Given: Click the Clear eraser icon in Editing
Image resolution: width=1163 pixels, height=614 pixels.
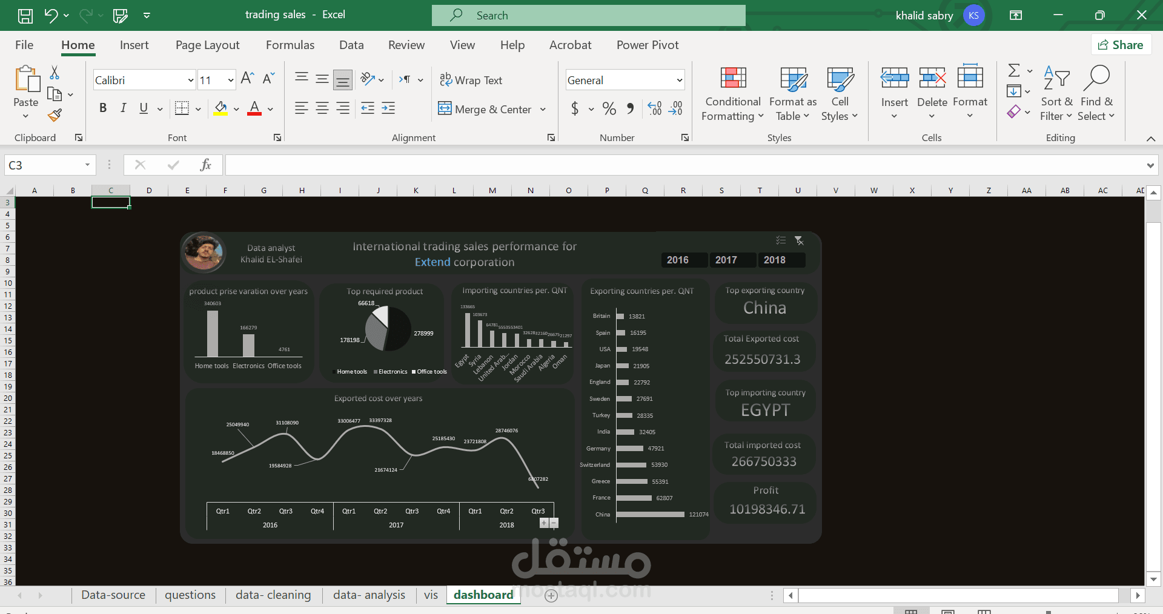Looking at the screenshot, I should click(1014, 112).
